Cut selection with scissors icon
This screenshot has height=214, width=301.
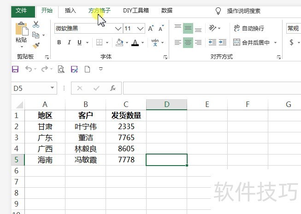(36, 24)
